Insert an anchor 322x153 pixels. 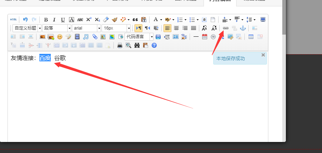(243, 28)
